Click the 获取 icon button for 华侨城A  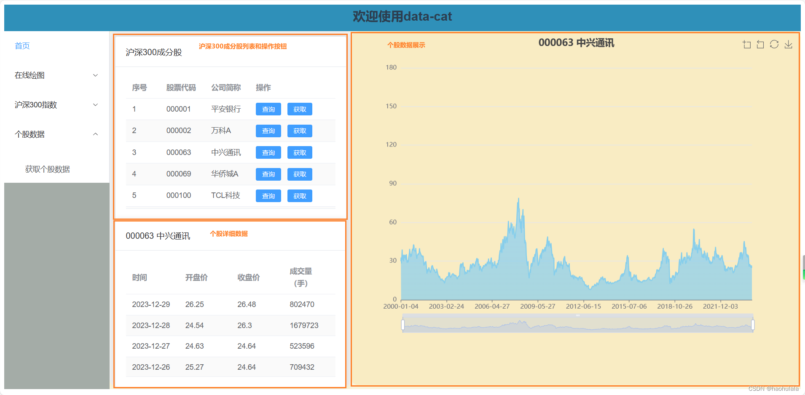point(300,174)
